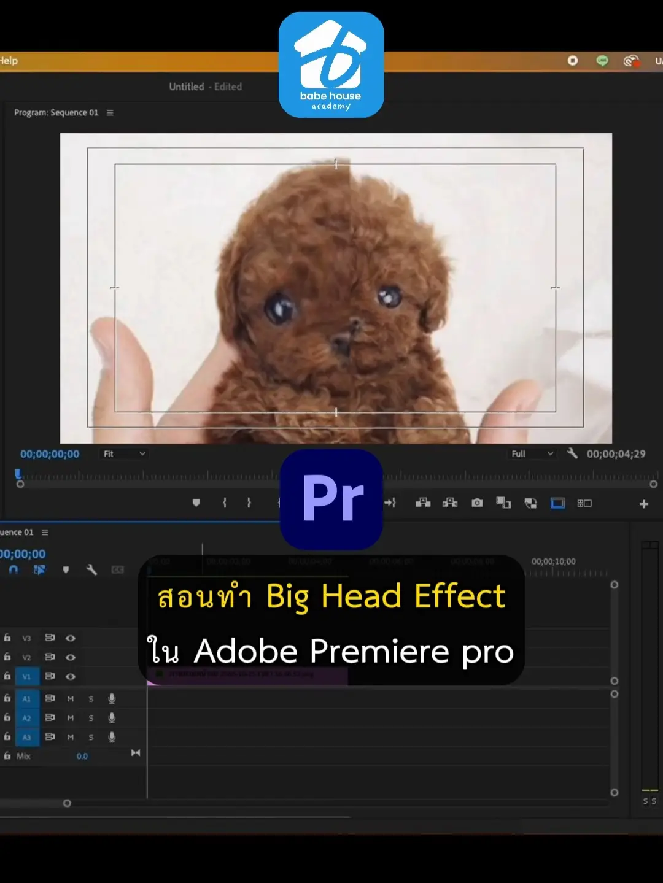The height and width of the screenshot is (883, 663).
Task: Open the Sequence 01 panel menu
Action: pyautogui.click(x=44, y=533)
